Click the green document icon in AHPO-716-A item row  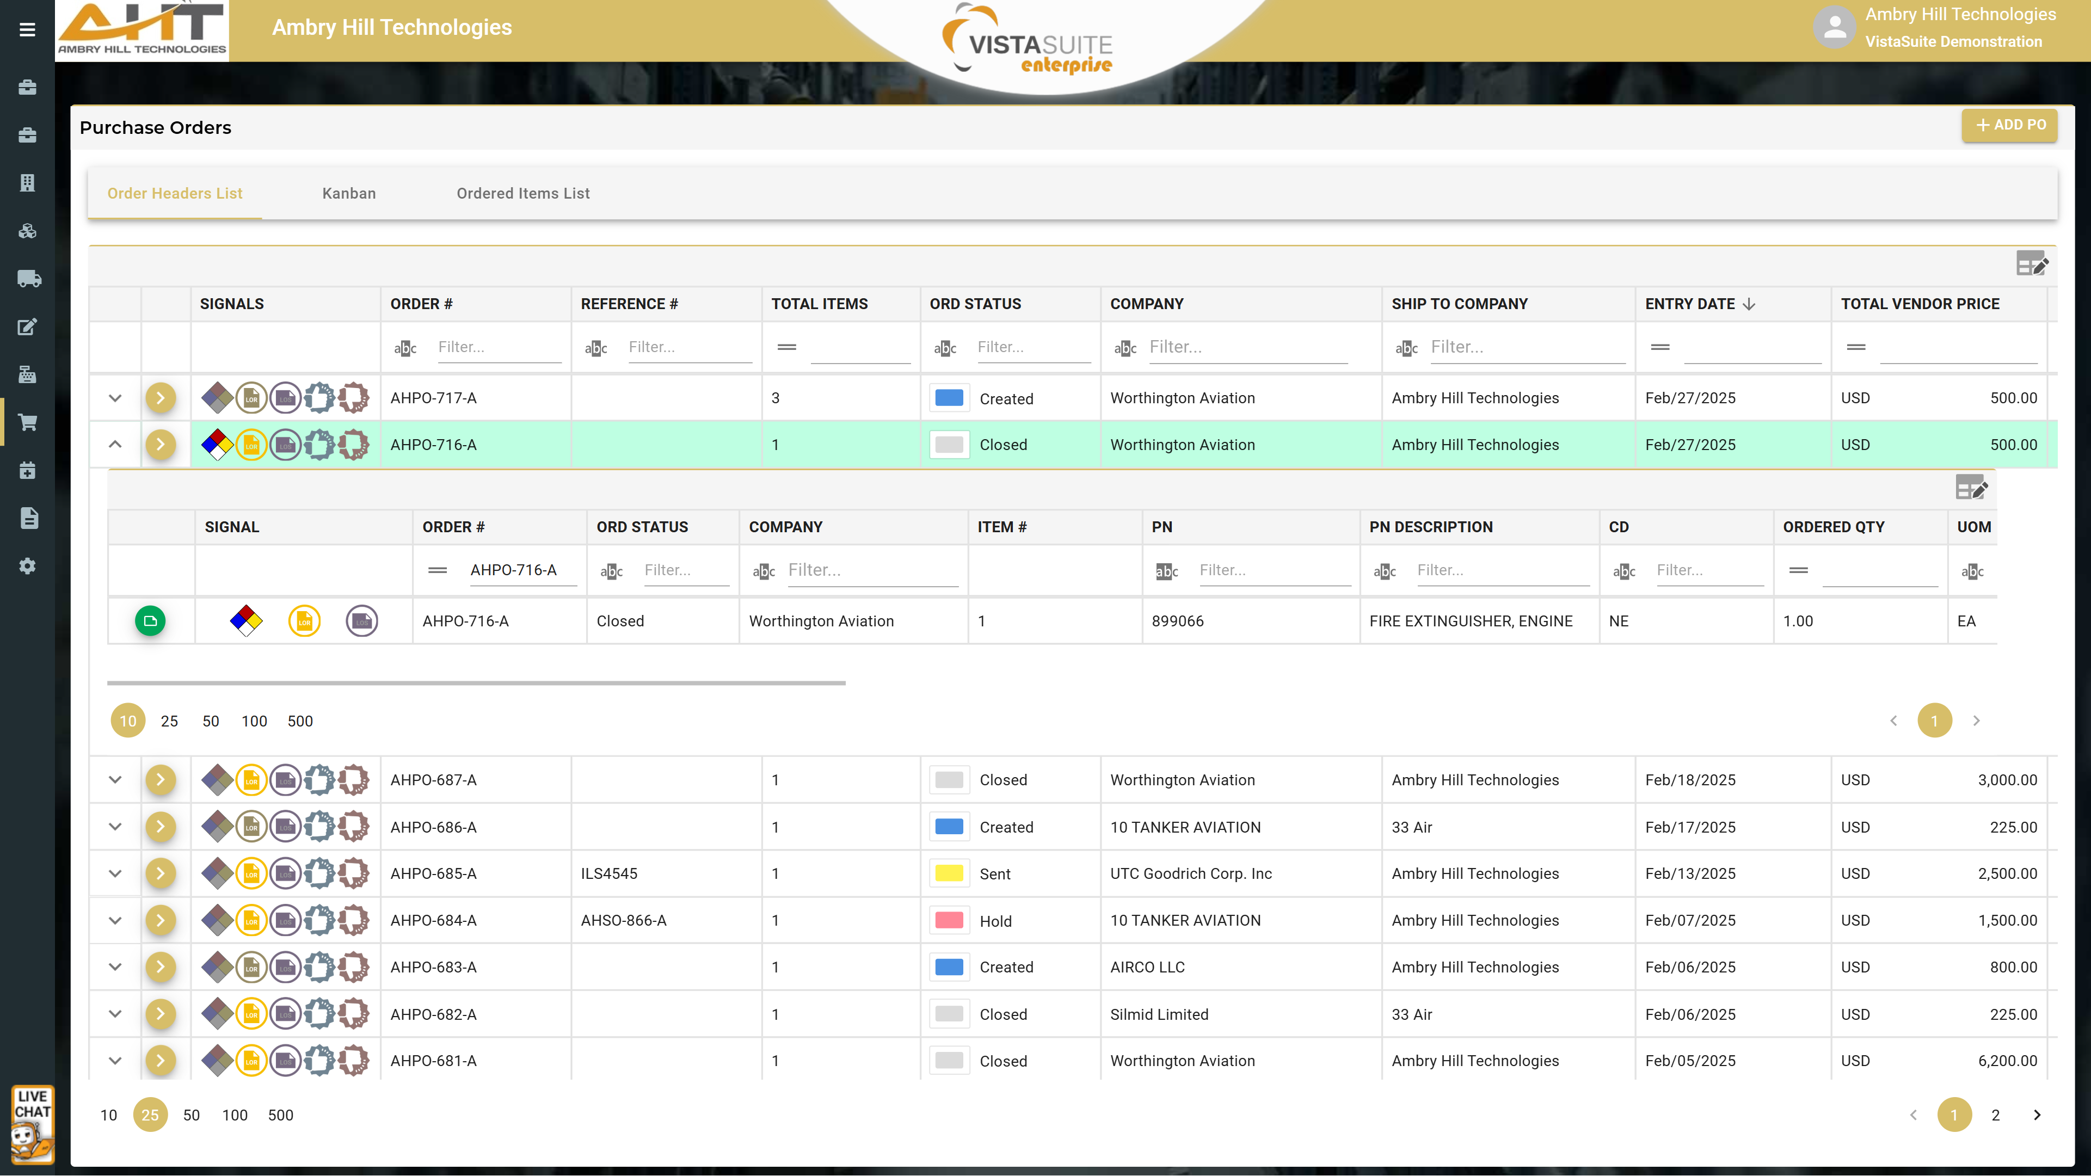click(x=150, y=621)
